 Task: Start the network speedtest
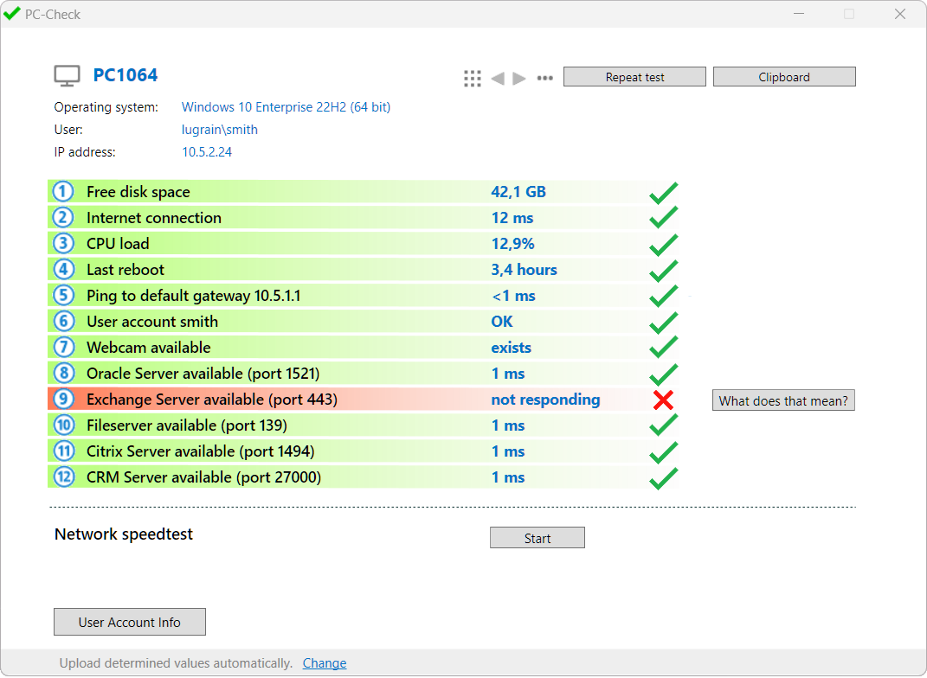point(537,538)
